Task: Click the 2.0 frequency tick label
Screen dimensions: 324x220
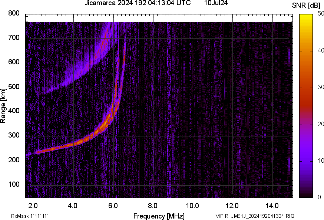Action: [33, 205]
